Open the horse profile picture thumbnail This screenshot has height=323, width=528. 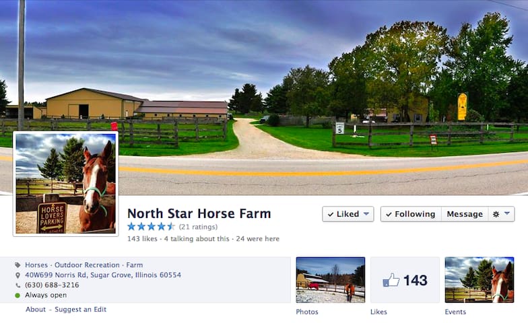[x=66, y=184]
